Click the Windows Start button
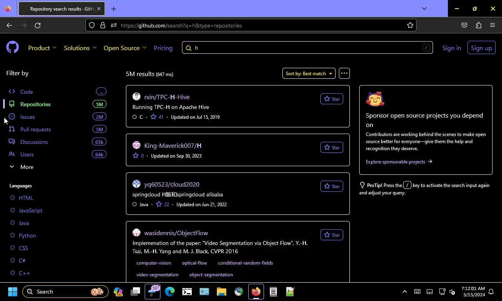502x301 pixels. click(13, 292)
